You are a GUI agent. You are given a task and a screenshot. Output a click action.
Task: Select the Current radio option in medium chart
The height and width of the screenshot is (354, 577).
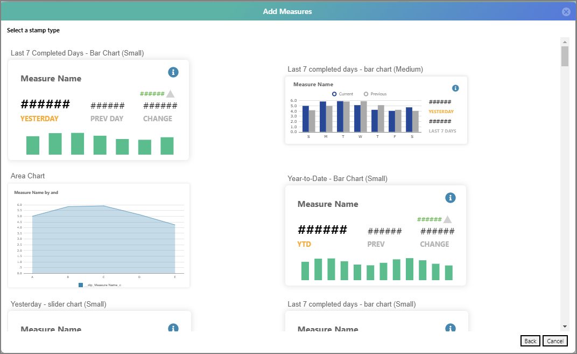[334, 94]
